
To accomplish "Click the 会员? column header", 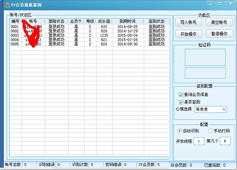I will tap(76, 21).
